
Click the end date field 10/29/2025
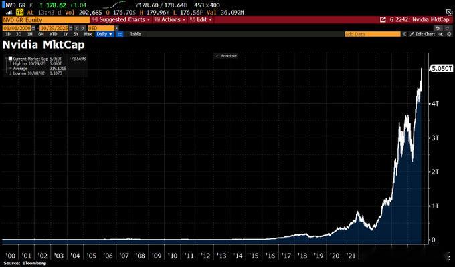click(54, 28)
